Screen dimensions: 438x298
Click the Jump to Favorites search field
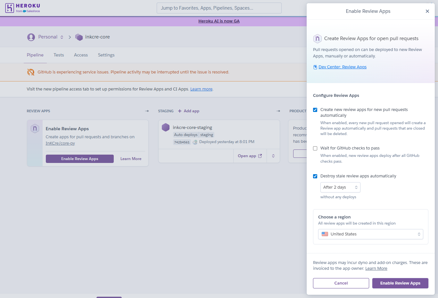coord(219,8)
